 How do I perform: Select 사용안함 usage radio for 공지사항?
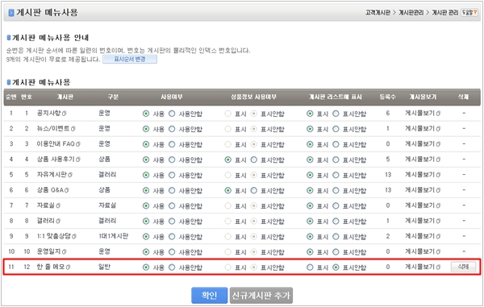[172, 114]
